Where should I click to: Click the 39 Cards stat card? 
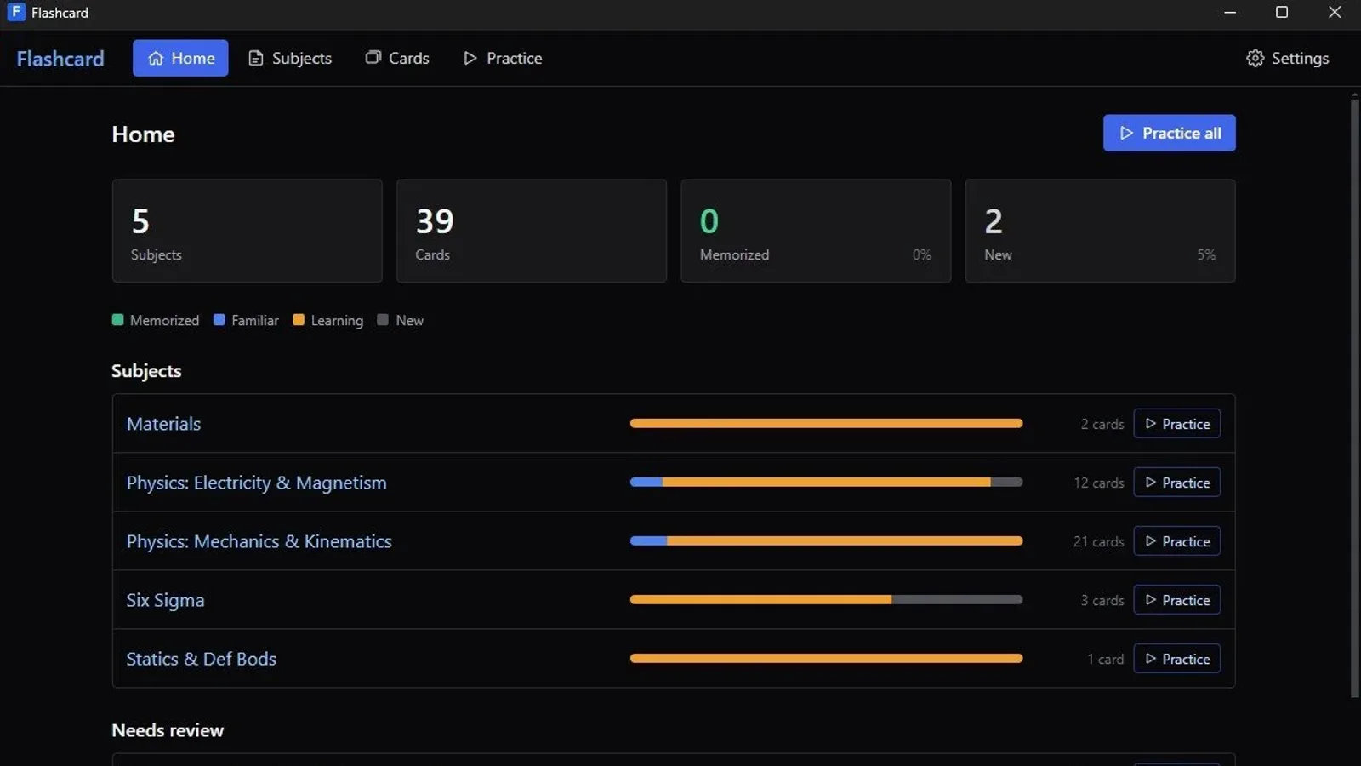[532, 231]
